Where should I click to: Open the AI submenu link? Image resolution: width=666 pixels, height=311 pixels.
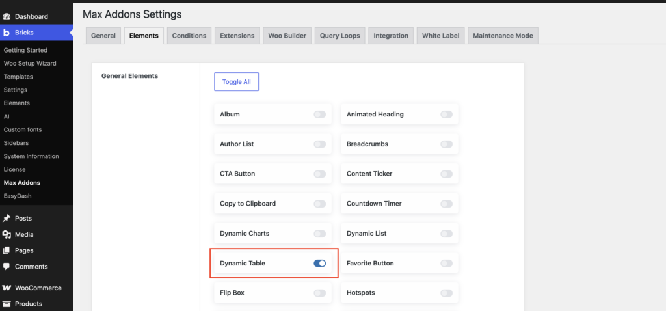tap(7, 116)
